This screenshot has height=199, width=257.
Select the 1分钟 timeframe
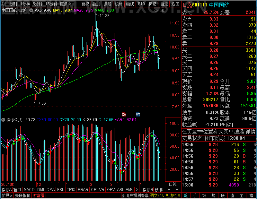pos(25,4)
